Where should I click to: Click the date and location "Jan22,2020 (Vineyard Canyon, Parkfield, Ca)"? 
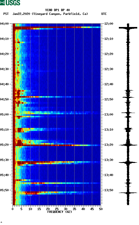coord(50,14)
